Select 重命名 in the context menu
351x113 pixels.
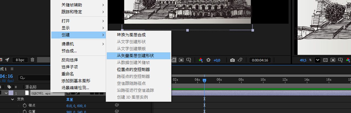coord(79,74)
